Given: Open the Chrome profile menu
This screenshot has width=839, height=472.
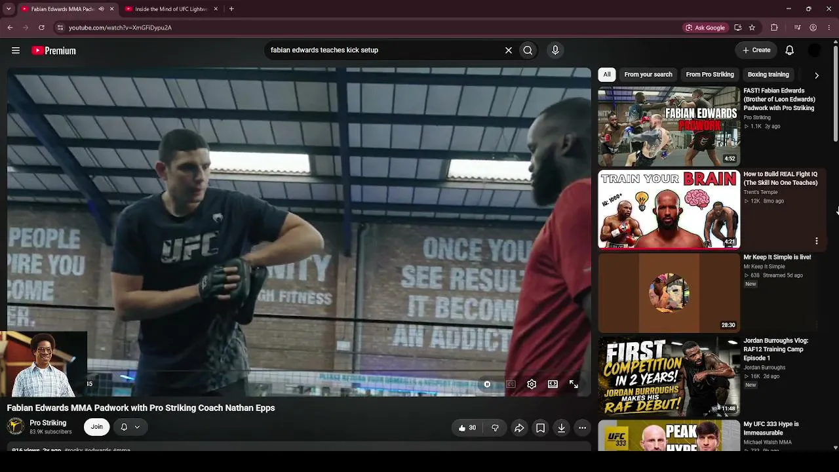Looking at the screenshot, I should point(813,28).
